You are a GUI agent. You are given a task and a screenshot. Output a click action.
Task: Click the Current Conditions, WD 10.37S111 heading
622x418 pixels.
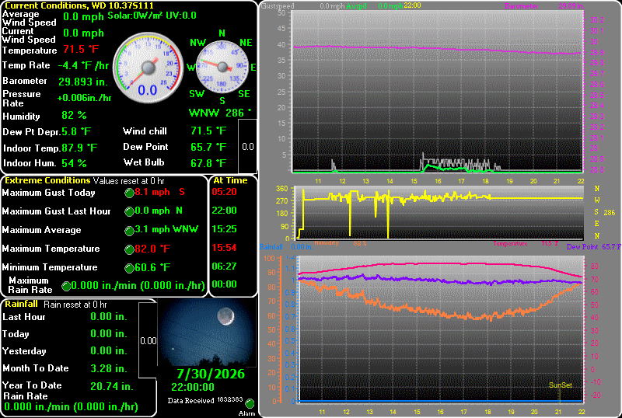(79, 5)
